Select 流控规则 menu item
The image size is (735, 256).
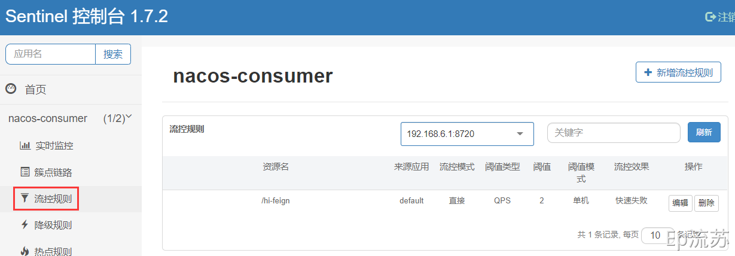[53, 199]
